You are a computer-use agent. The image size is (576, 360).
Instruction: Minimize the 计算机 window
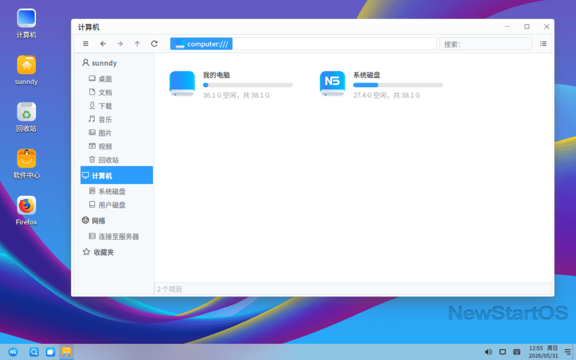coord(507,26)
